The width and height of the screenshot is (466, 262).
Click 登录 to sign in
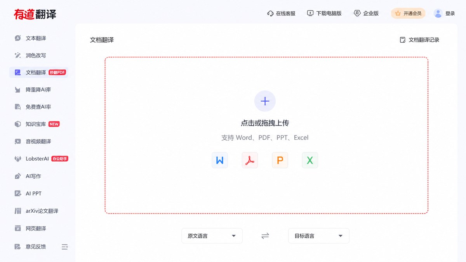tap(450, 13)
